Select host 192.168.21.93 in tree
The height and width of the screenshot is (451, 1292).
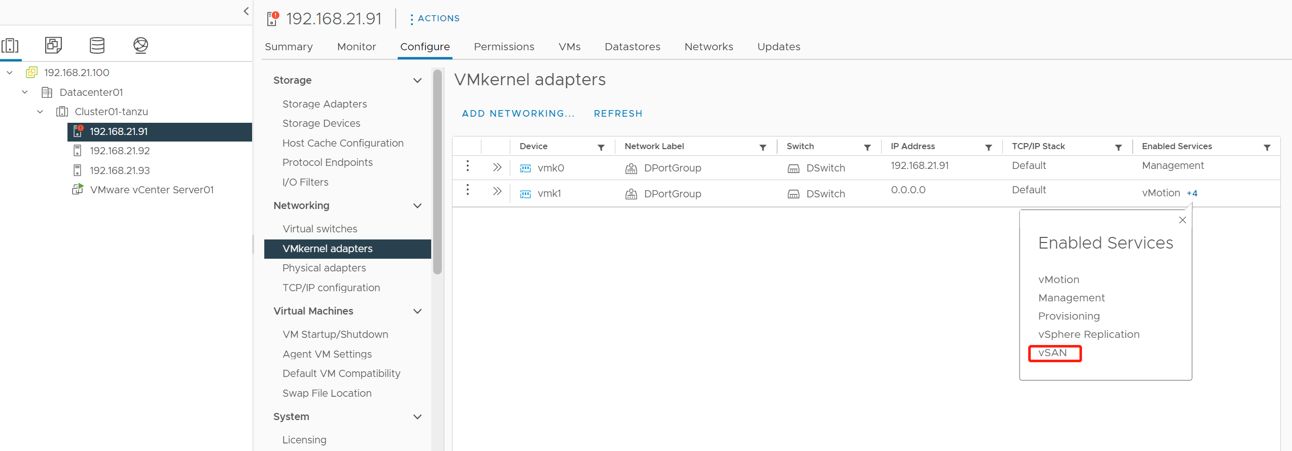[x=120, y=170]
